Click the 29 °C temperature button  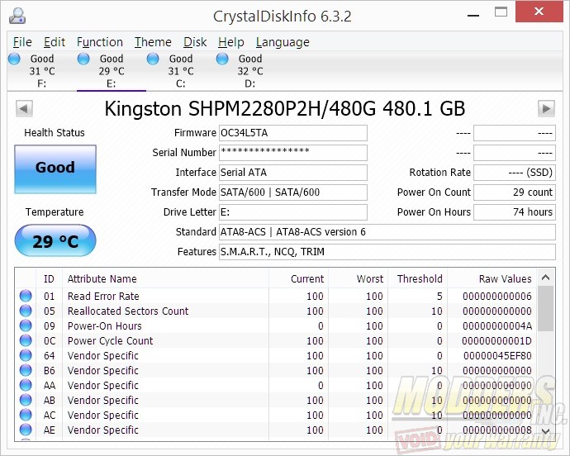click(x=55, y=240)
